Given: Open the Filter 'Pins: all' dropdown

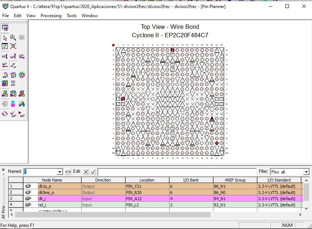Looking at the screenshot, I should (x=306, y=172).
